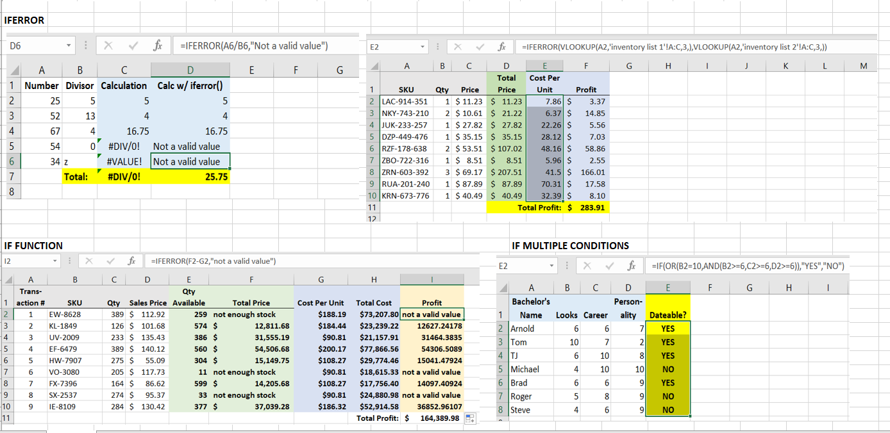Click Enter checkmark icon beside I2 name box

point(110,261)
